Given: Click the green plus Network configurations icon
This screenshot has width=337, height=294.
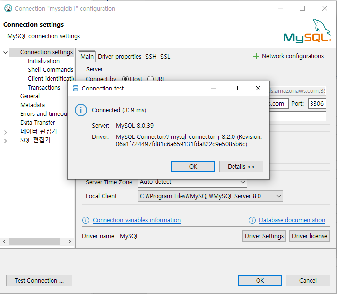Looking at the screenshot, I should 256,56.
